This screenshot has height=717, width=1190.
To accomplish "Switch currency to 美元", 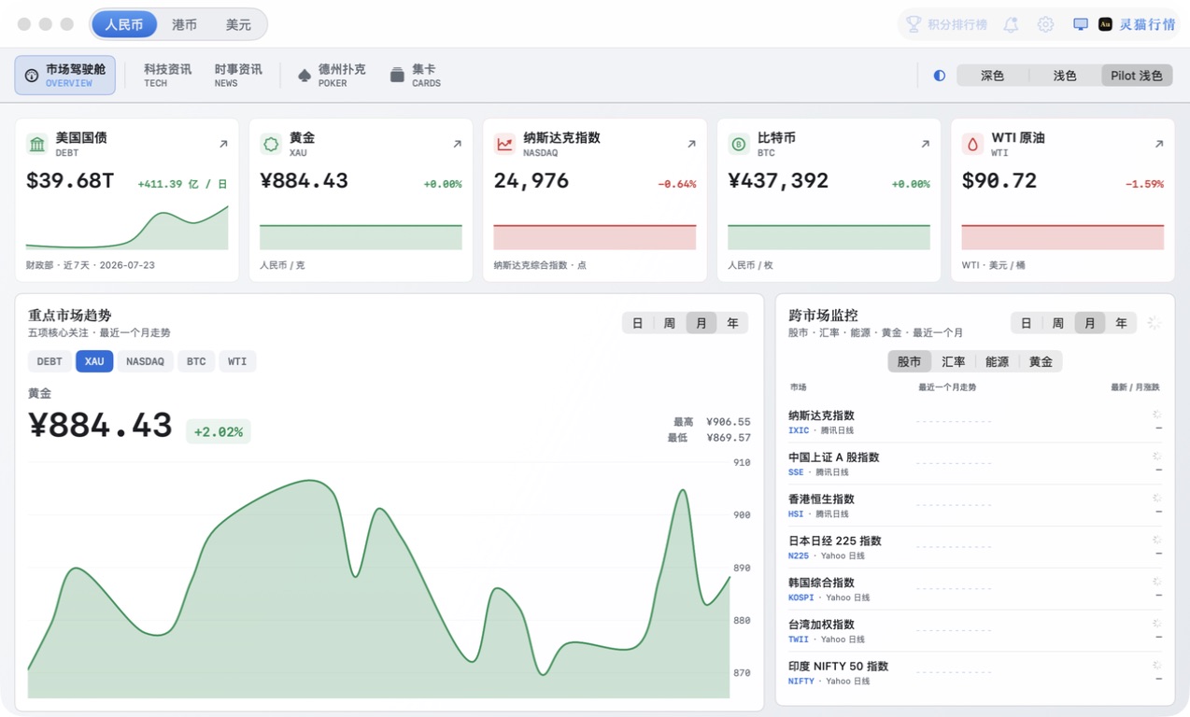I will [x=238, y=24].
